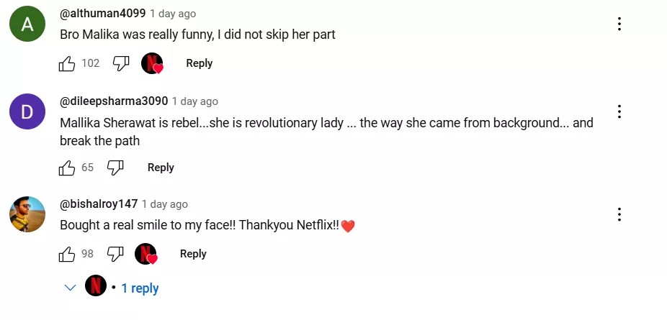Dislike the Mallika Sherawat rebel comment
Viewport: 667px width, 320px height.
coord(115,168)
